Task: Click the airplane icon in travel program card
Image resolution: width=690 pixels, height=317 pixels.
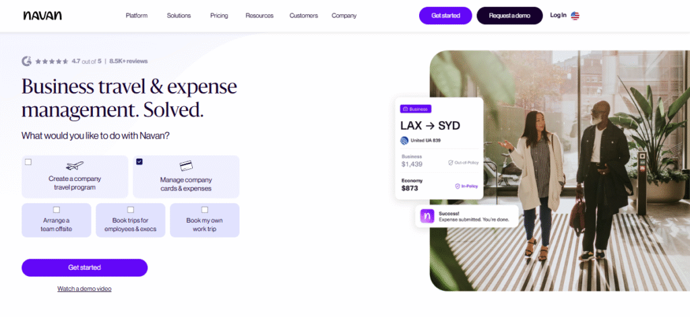Action: [x=74, y=166]
